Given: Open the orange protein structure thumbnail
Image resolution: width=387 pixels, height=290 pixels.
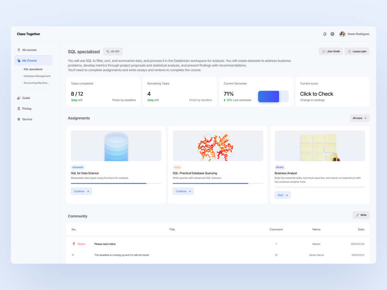Looking at the screenshot, I should click(x=218, y=146).
